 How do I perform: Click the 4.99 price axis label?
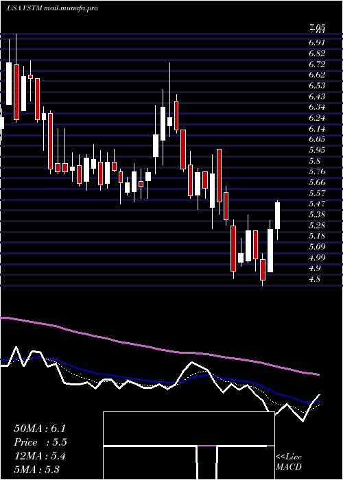317,258
